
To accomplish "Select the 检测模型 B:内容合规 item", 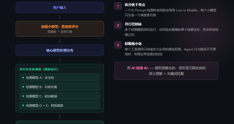I will click(x=60, y=87).
